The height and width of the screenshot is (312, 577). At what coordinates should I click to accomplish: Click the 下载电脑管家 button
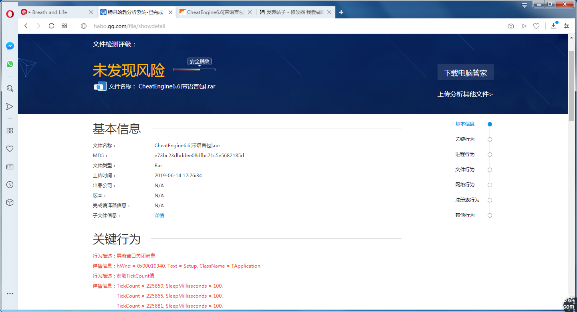tap(465, 72)
